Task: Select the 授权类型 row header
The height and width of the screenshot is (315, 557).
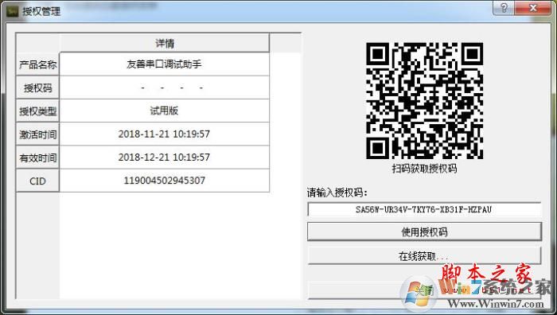Action: click(37, 111)
